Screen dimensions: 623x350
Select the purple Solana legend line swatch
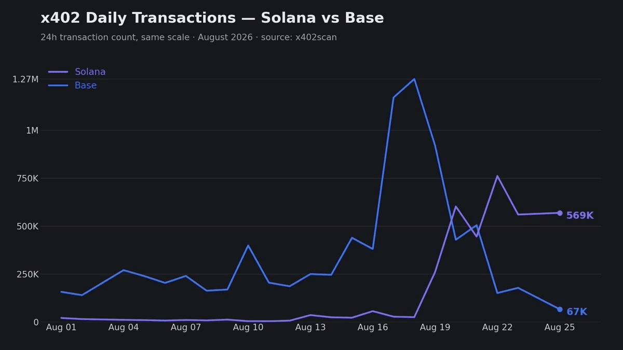click(x=58, y=72)
